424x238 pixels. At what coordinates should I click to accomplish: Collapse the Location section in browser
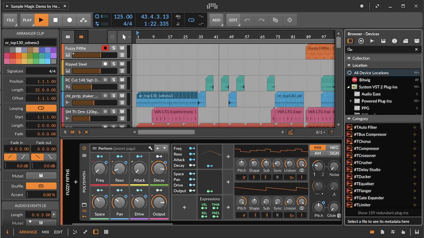[x=383, y=65]
